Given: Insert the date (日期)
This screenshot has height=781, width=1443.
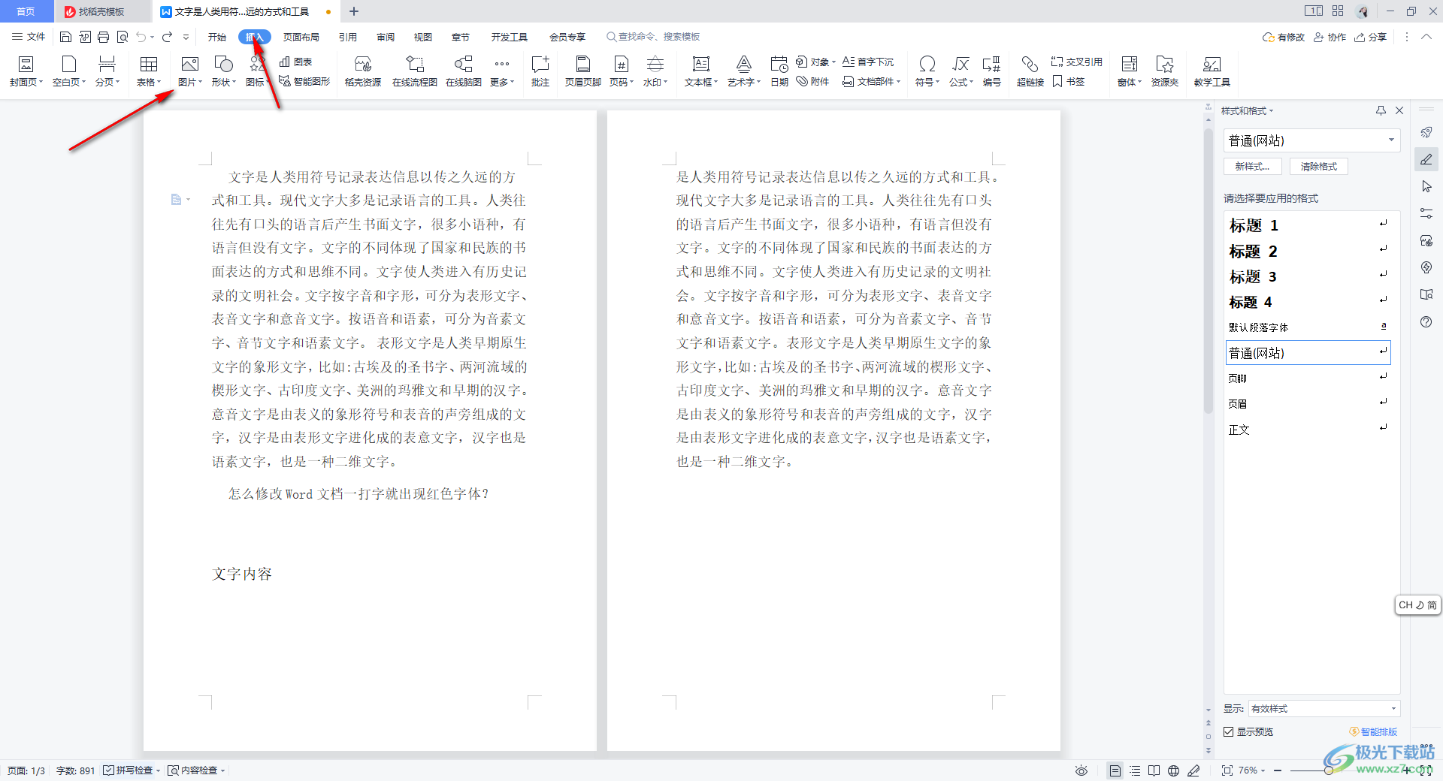Looking at the screenshot, I should (779, 71).
